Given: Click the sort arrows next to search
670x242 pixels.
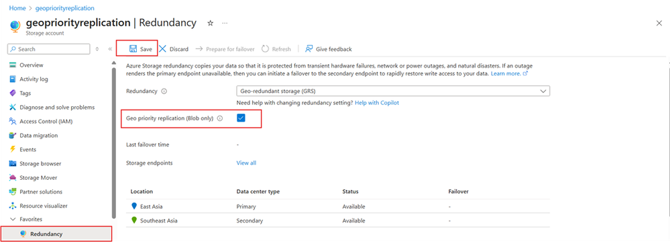Looking at the screenshot, I should click(x=97, y=49).
